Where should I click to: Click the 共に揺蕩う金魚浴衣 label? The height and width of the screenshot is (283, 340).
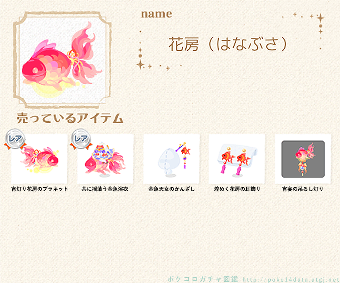click(x=105, y=189)
